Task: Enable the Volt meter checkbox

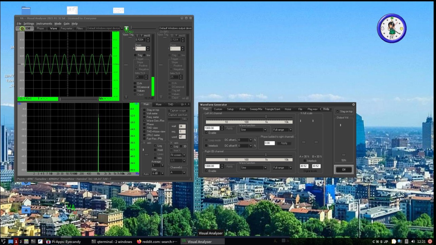Action: (x=145, y=114)
